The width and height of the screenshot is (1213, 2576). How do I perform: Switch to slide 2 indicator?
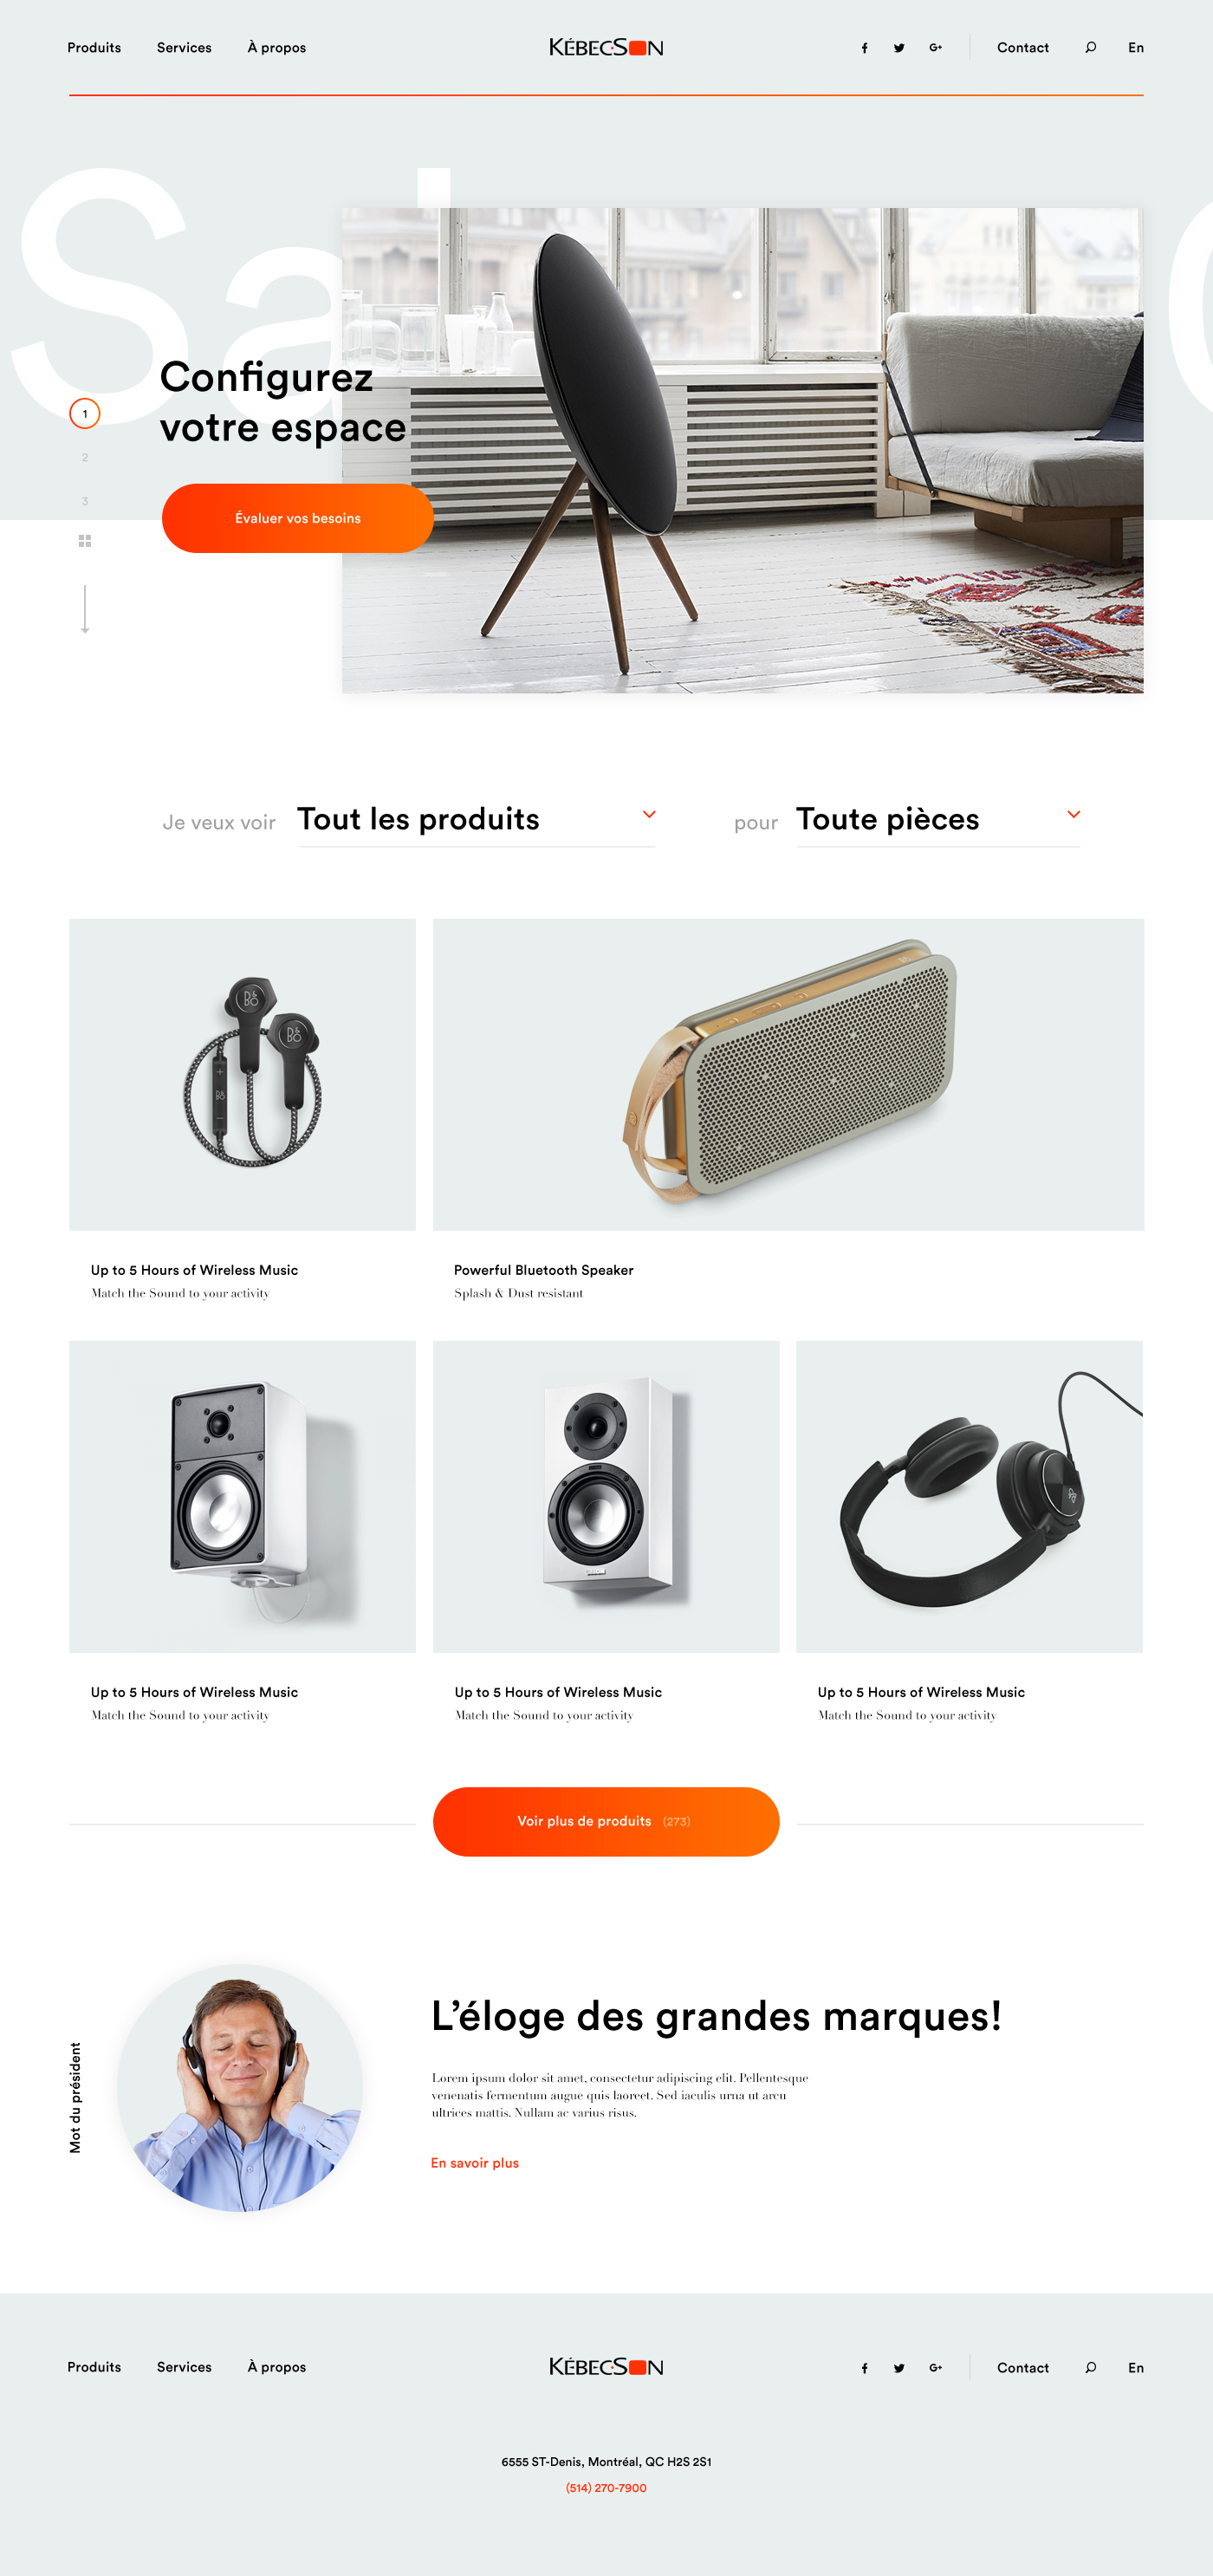85,457
